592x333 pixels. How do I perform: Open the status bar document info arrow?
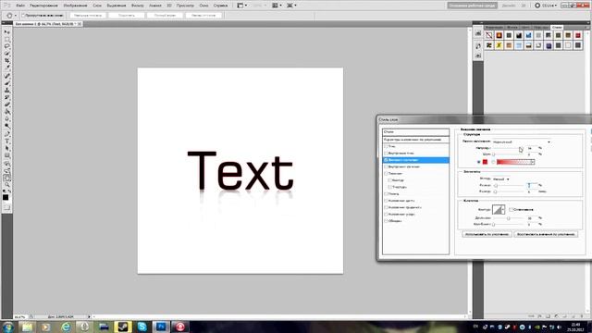[89, 316]
